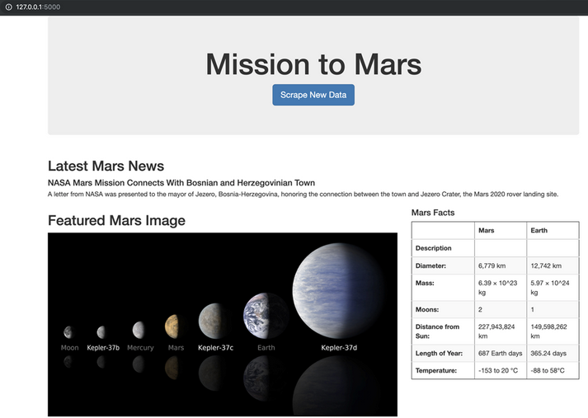Click the Mercury label in the image
Screen dimensions: 588x418
point(140,348)
